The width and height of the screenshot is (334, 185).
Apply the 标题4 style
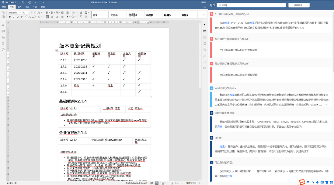(x=153, y=15)
